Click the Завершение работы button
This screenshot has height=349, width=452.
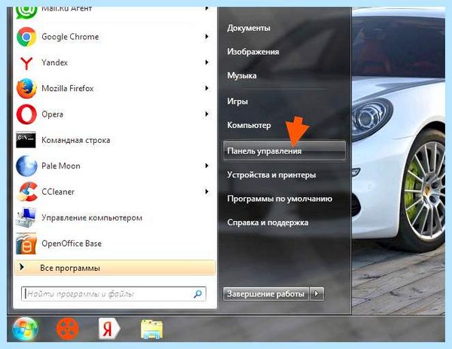tap(266, 294)
